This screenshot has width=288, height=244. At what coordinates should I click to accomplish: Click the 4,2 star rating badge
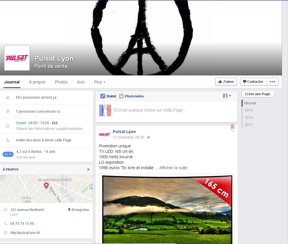point(8,154)
